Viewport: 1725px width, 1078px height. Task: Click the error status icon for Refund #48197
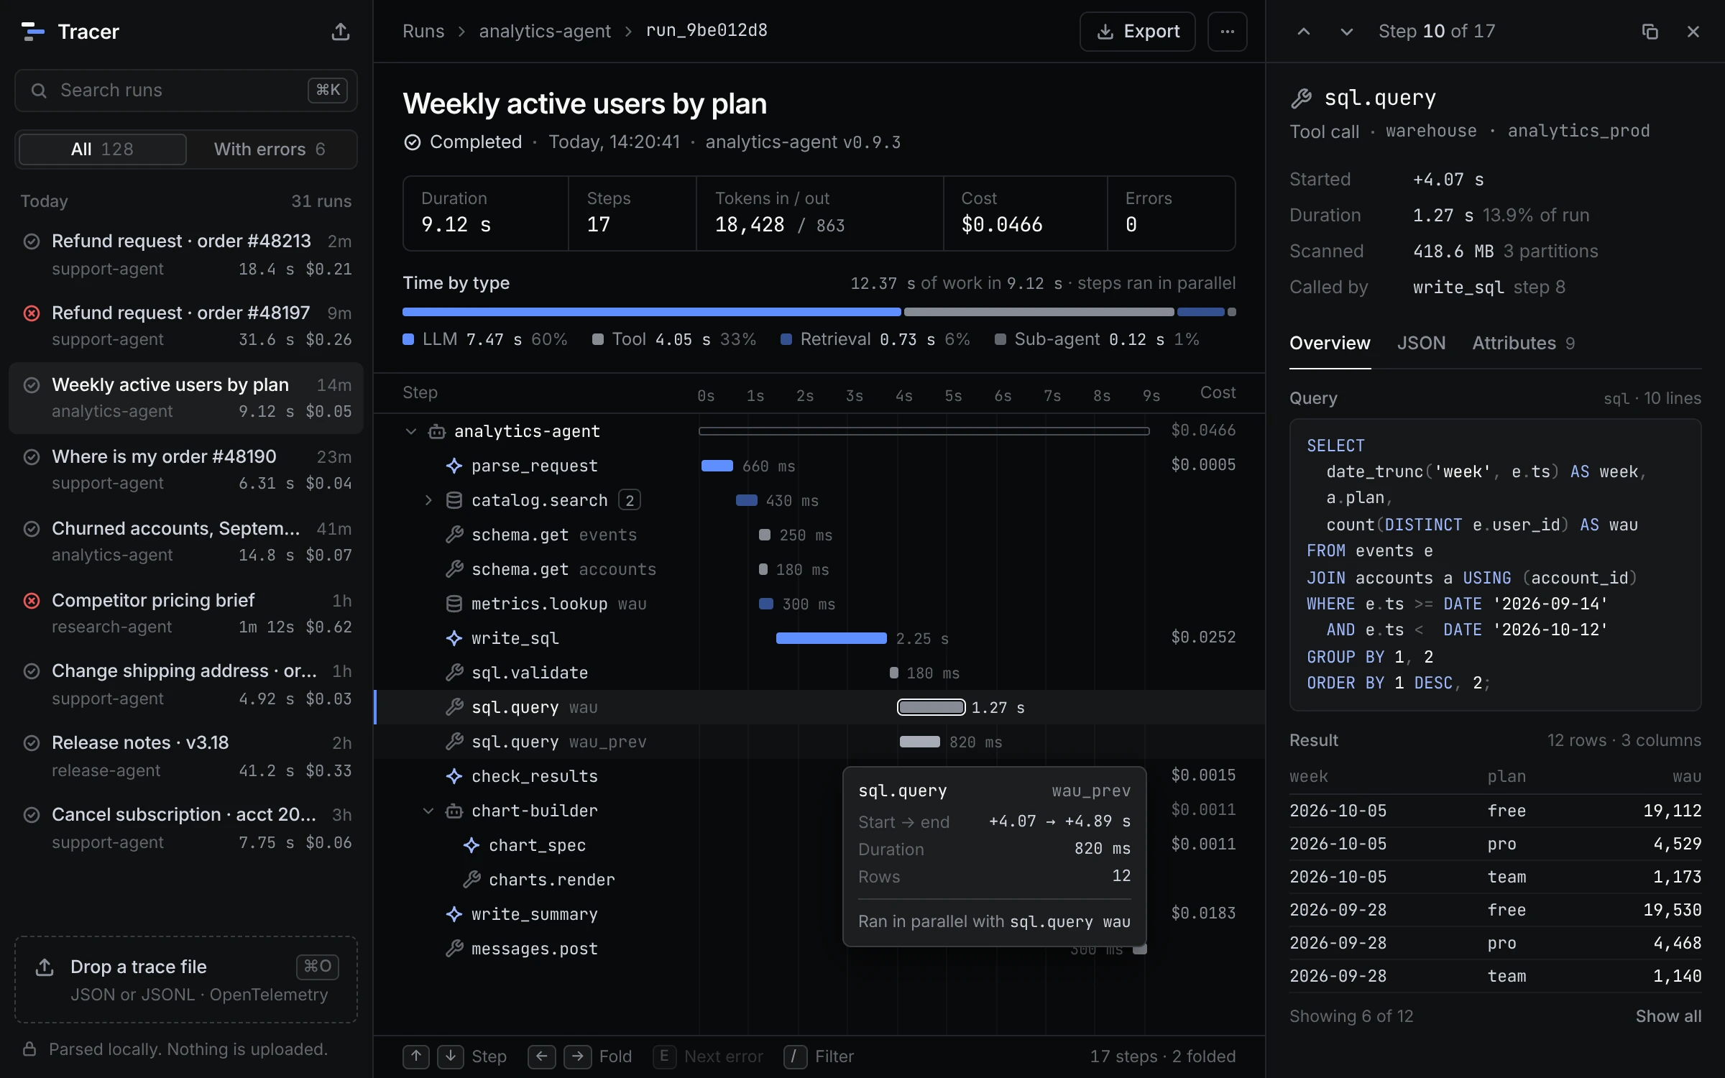tap(32, 313)
